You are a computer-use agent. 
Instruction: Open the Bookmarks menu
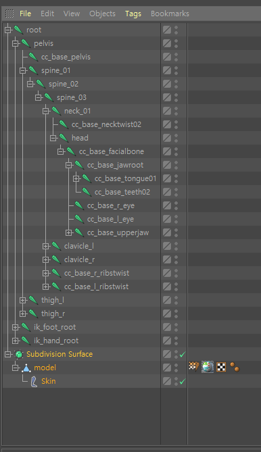click(x=170, y=14)
